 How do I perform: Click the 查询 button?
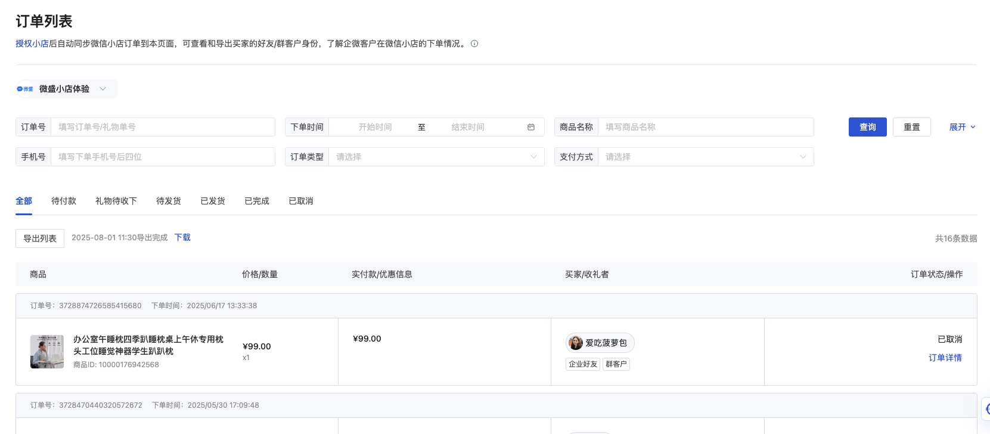coord(868,127)
